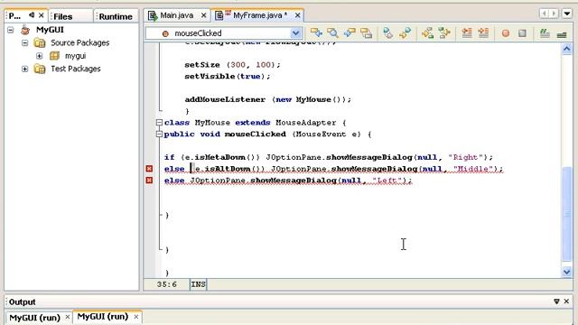This screenshot has width=578, height=325.
Task: Click the editor scrollbar up arrow
Action: point(567,49)
